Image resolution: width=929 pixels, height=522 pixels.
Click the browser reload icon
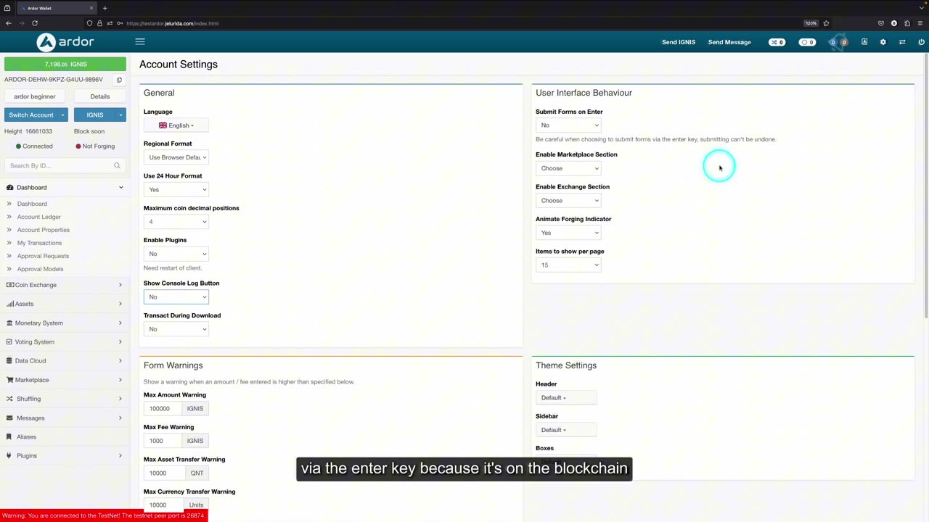(34, 23)
